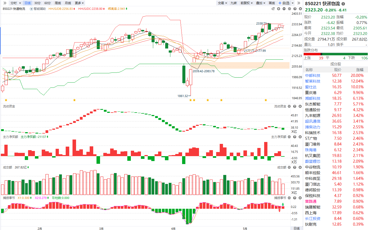This screenshot has height=230, width=368.
Task: Add stock with the +自选 button
Action: [284, 3]
